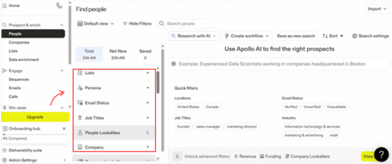Select marketing director chip
Screen dimensions: 392x164
click(x=242, y=127)
